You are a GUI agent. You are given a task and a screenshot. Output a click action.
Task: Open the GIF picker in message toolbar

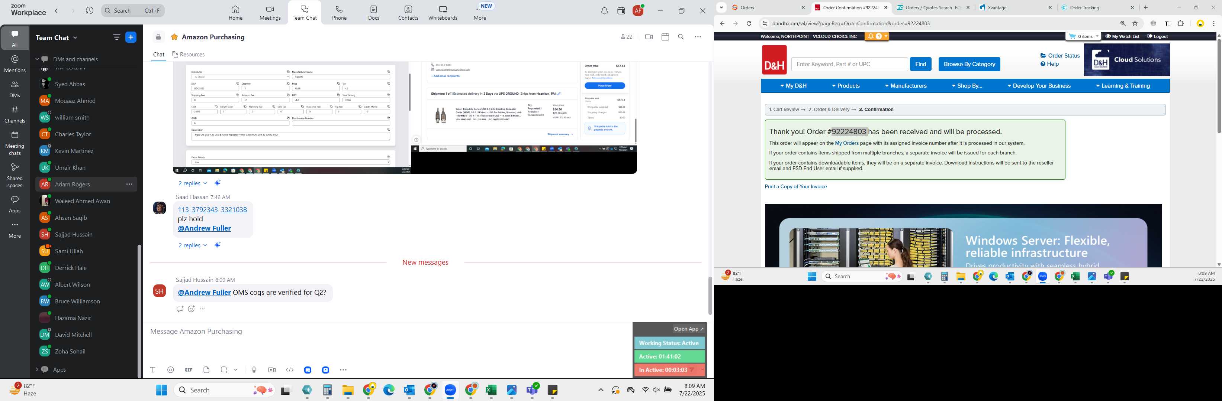tap(188, 370)
